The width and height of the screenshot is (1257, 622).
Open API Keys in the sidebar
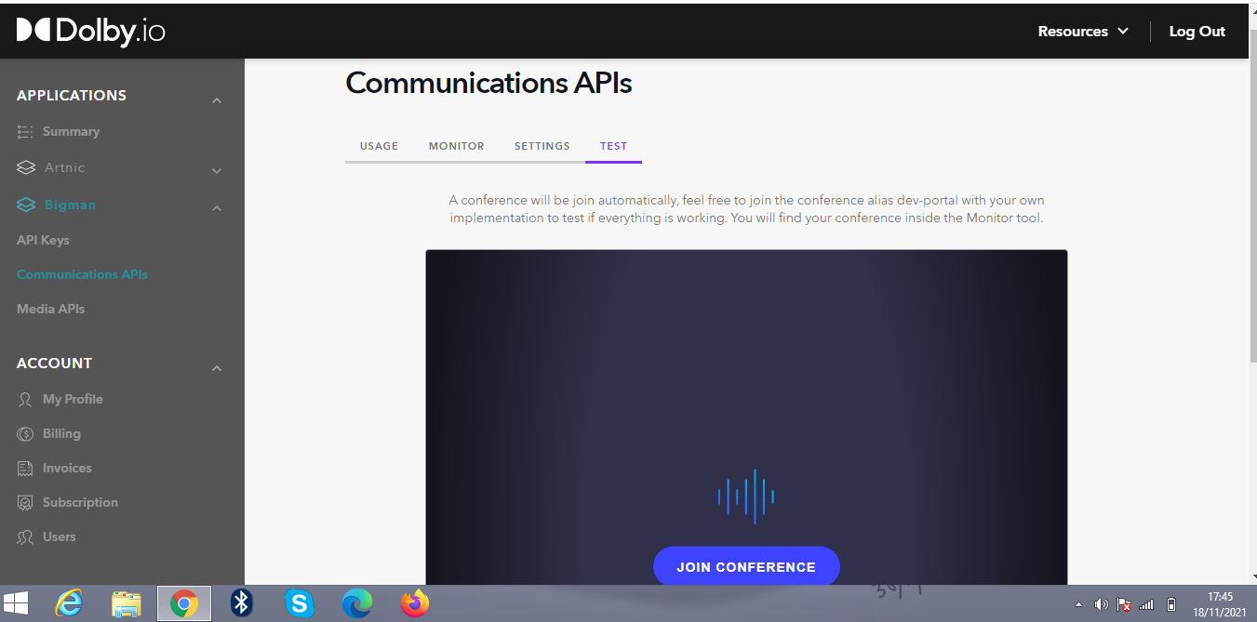(43, 240)
